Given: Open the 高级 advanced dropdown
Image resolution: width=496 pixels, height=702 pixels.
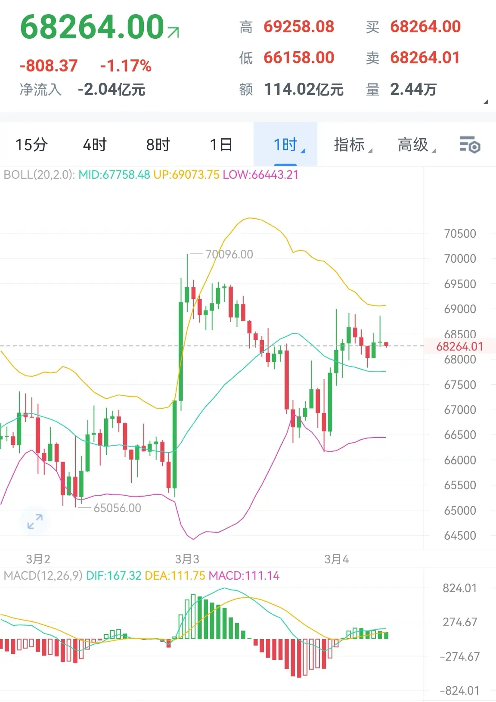Looking at the screenshot, I should coord(416,145).
